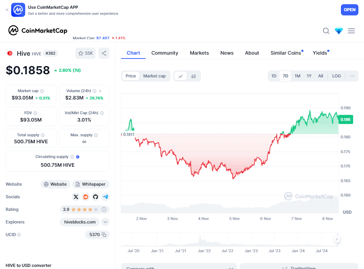
Task: Switch chart to candlestick view
Action: point(194,76)
